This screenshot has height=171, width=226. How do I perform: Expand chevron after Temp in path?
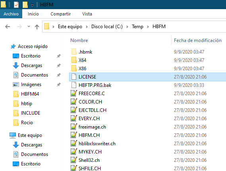(x=148, y=27)
